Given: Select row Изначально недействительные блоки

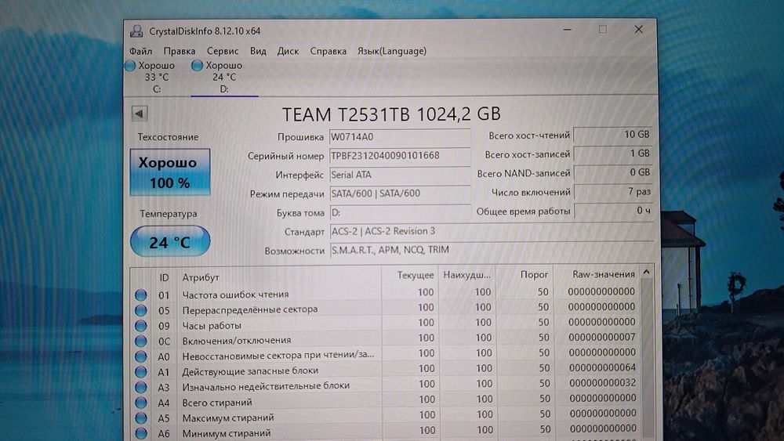Looking at the screenshot, I should click(385, 385).
